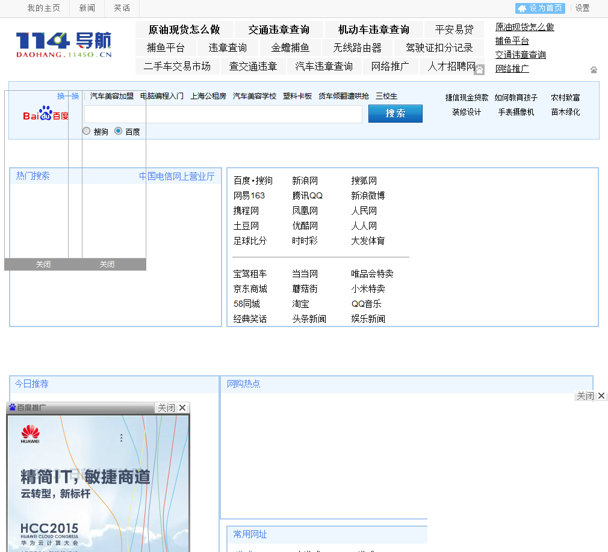Image resolution: width=608 pixels, height=552 pixels.
Task: Open 优酷网 site link
Action: pos(305,226)
